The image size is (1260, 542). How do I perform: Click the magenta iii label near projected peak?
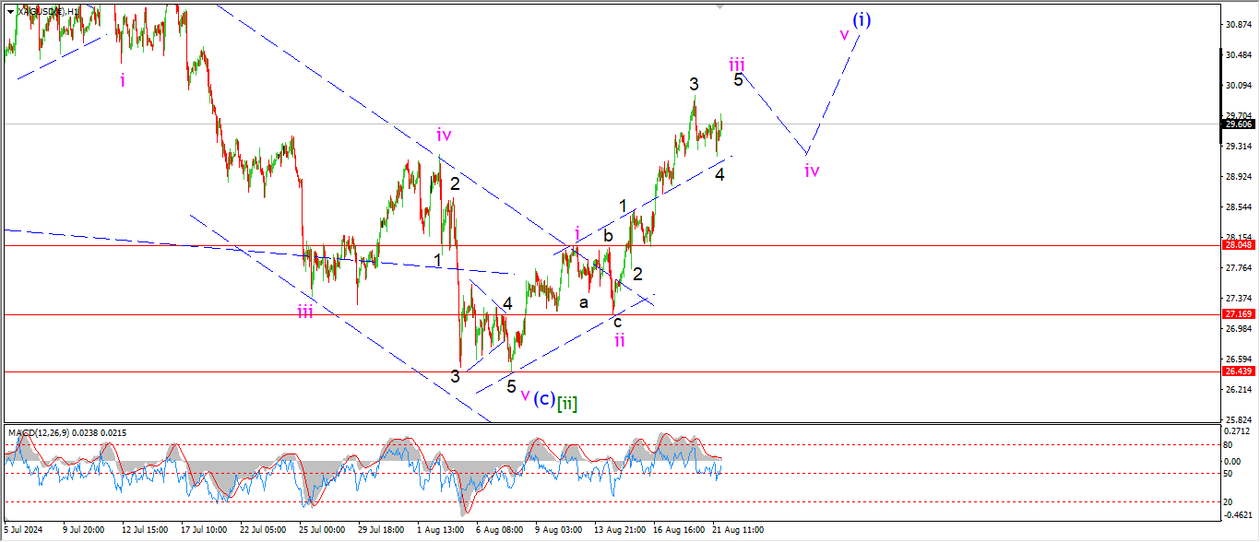[736, 64]
